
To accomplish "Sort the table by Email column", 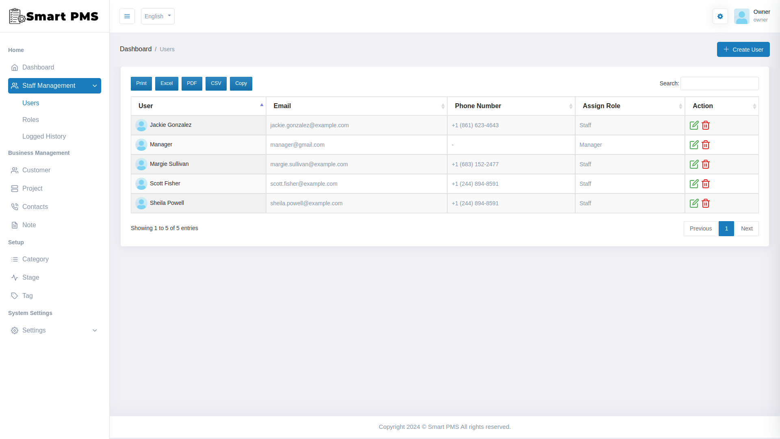I will coord(357,106).
